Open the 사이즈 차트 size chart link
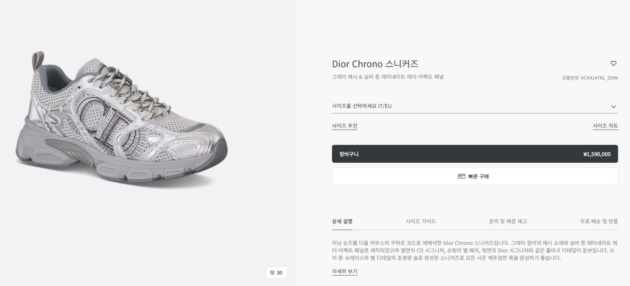This screenshot has width=630, height=286. coord(605,126)
